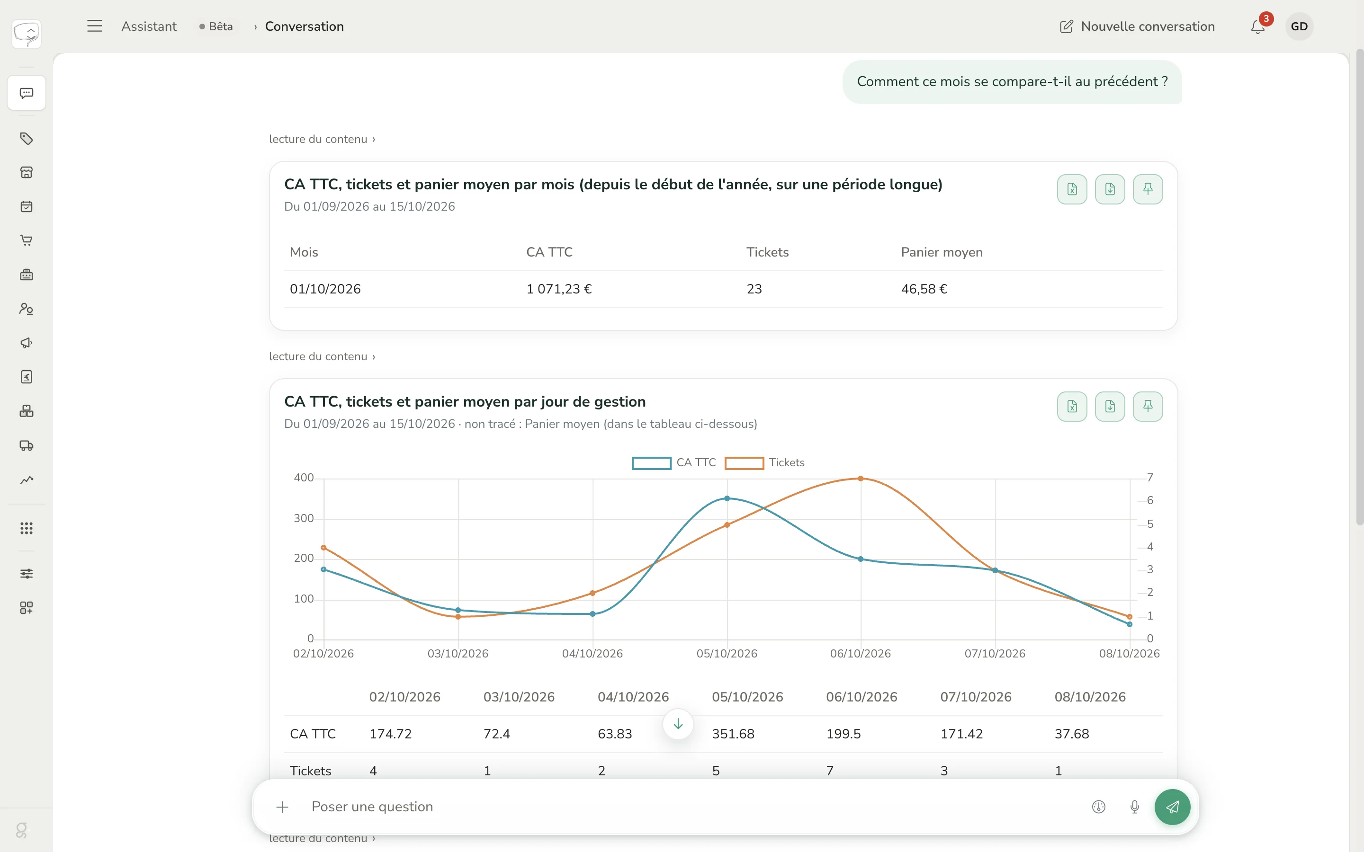Viewport: 1364px width, 852px height.
Task: Toggle the CA TTC legend series
Action: (674, 462)
